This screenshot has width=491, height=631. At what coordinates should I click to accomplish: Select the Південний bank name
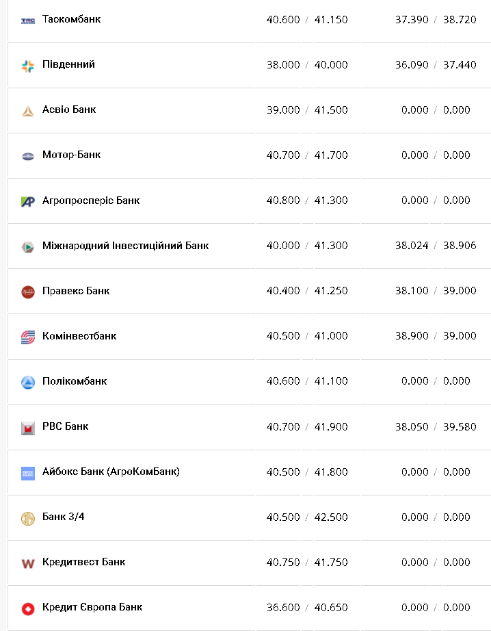click(x=68, y=64)
